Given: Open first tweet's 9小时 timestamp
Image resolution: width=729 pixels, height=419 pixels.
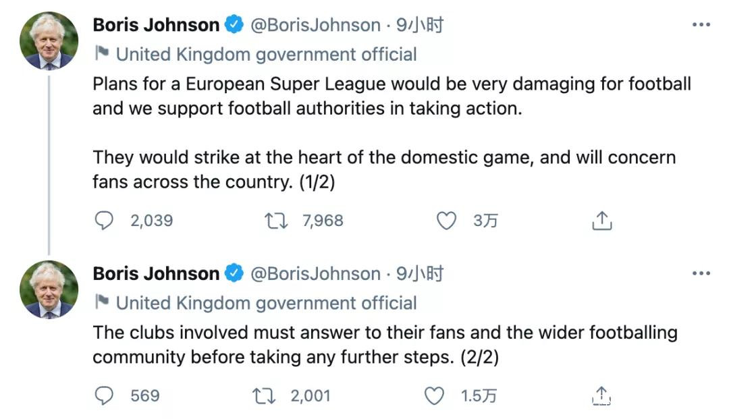Looking at the screenshot, I should point(420,26).
